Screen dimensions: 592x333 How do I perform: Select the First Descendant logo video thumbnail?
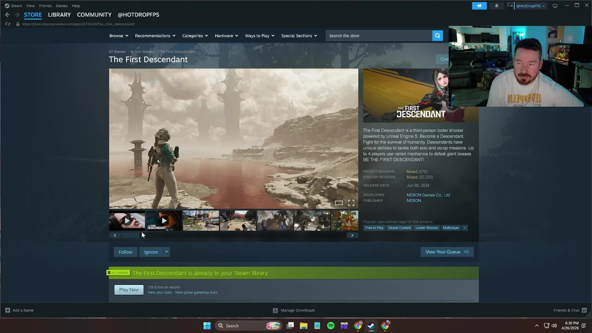tap(164, 221)
